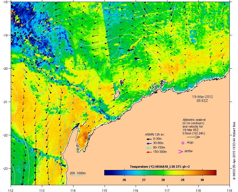Image resolution: width=238 pixels, height=192 pixels.
Task: Click the '0-30m' depth label
Action: (157, 139)
